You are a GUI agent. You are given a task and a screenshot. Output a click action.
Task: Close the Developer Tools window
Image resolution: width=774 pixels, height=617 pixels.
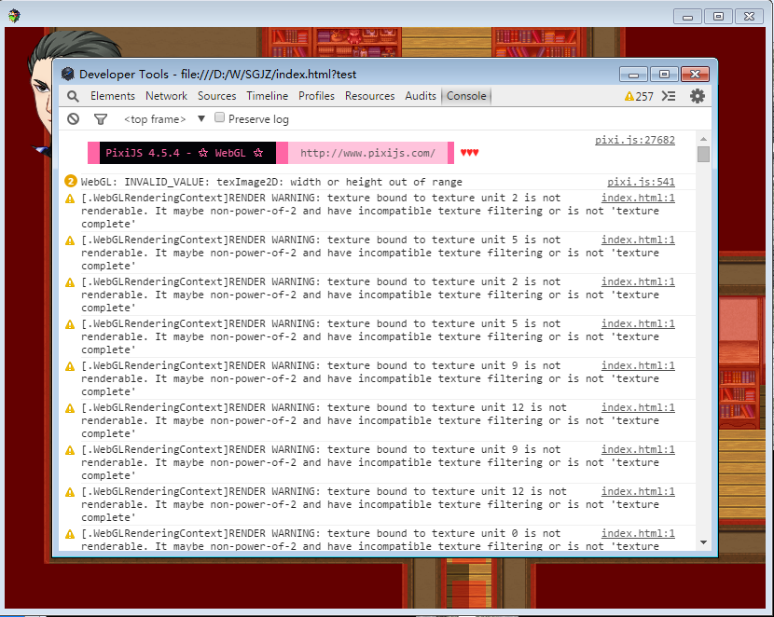click(x=695, y=75)
